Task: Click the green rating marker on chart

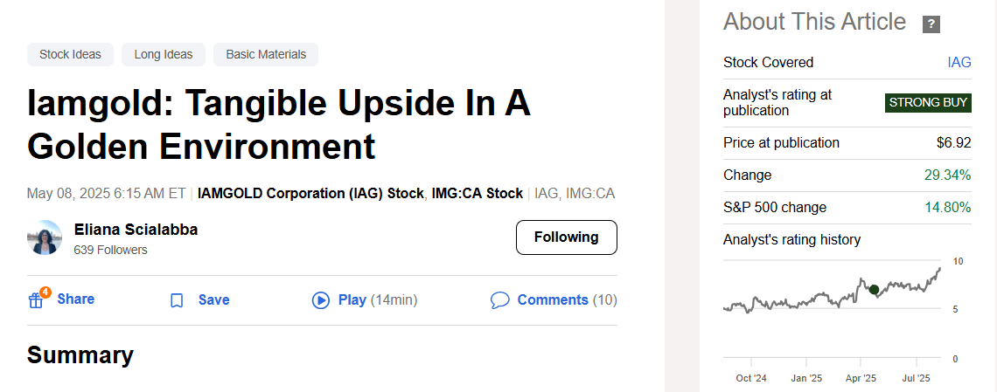Action: click(x=873, y=289)
